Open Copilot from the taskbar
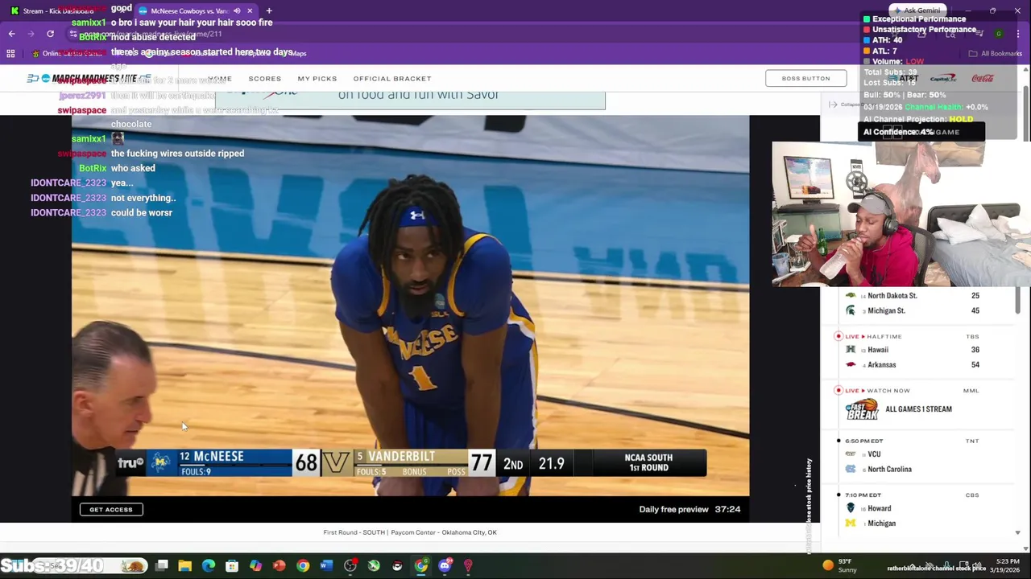The width and height of the screenshot is (1031, 579). pyautogui.click(x=255, y=566)
